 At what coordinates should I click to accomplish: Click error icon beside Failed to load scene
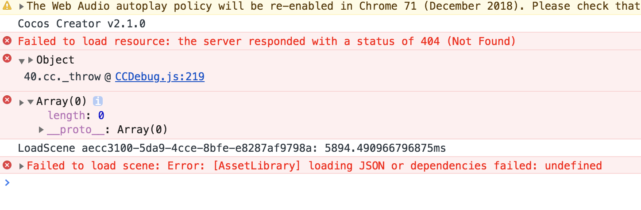(7, 165)
